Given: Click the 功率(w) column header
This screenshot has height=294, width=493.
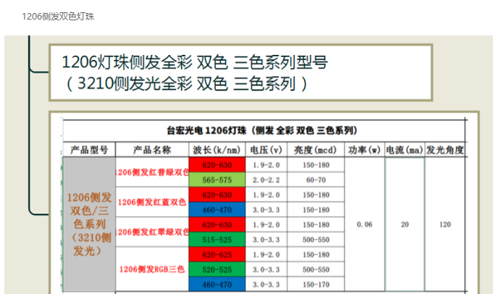Looking at the screenshot, I should 364,150.
